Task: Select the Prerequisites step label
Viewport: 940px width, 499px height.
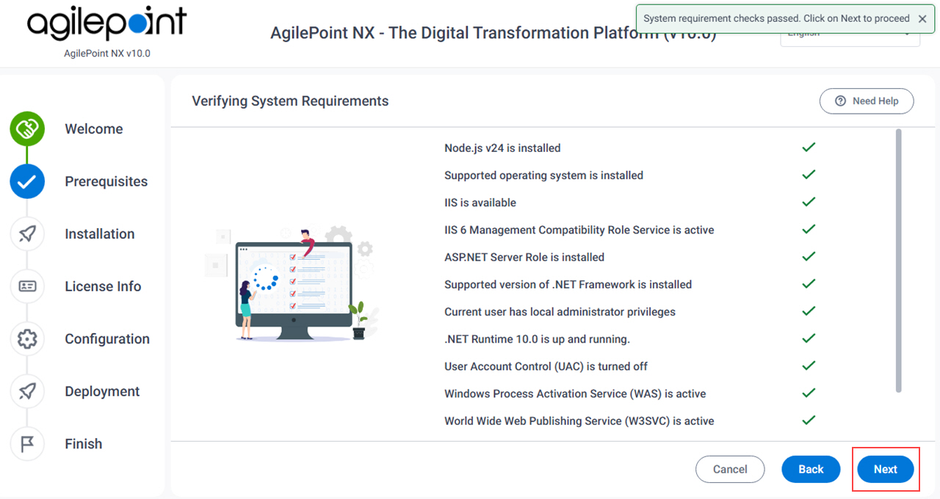Action: tap(106, 181)
